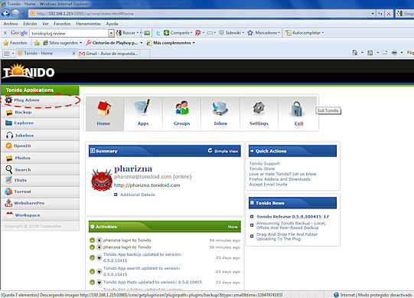Open the Archivo menu
414x298 pixels.
point(11,24)
